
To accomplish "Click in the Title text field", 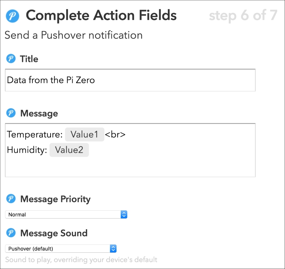I will pos(130,80).
